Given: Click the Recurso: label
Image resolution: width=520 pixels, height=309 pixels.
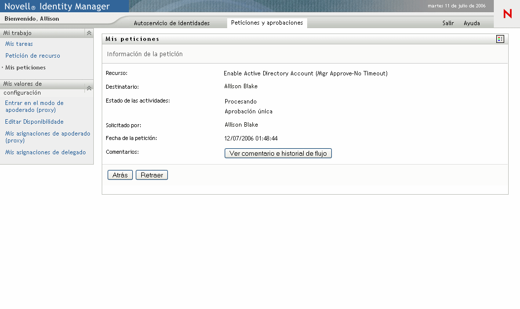Looking at the screenshot, I should pos(117,73).
